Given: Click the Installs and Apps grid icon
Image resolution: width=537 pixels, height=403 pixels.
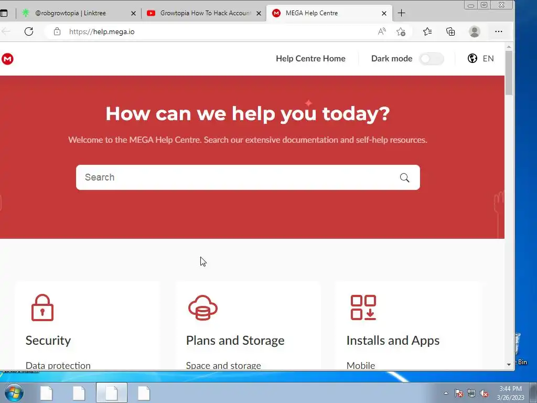Looking at the screenshot, I should (363, 307).
